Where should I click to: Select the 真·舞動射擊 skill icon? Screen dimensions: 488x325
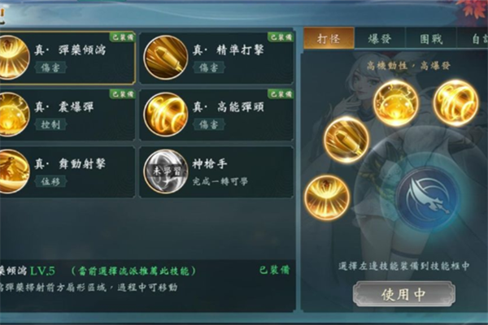(14, 171)
